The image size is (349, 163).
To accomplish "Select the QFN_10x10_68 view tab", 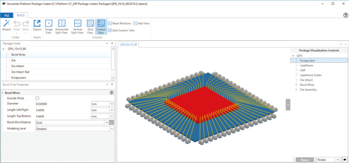I will point(128,45).
